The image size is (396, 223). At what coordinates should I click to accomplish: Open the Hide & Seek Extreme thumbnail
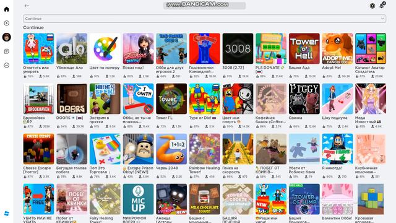105,98
